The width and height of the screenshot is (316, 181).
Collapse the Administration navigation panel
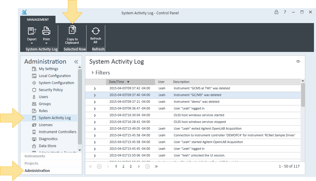[x=76, y=62]
